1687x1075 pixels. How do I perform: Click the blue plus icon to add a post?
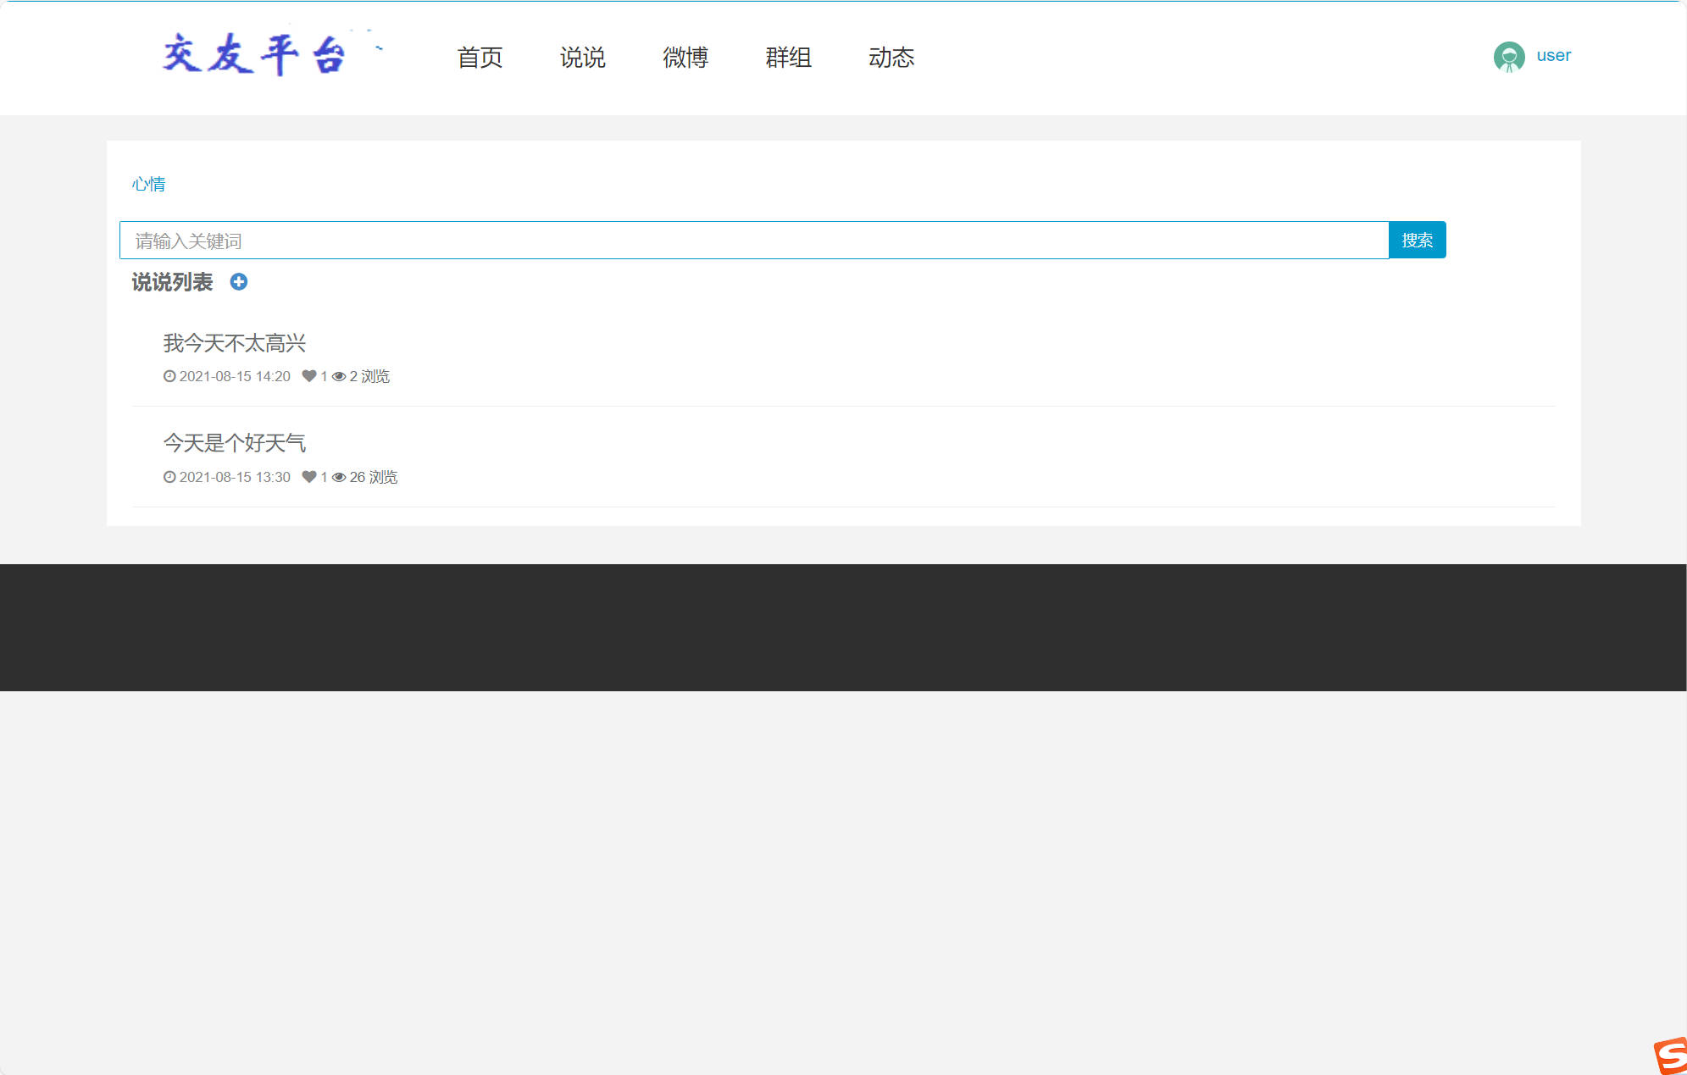[239, 282]
